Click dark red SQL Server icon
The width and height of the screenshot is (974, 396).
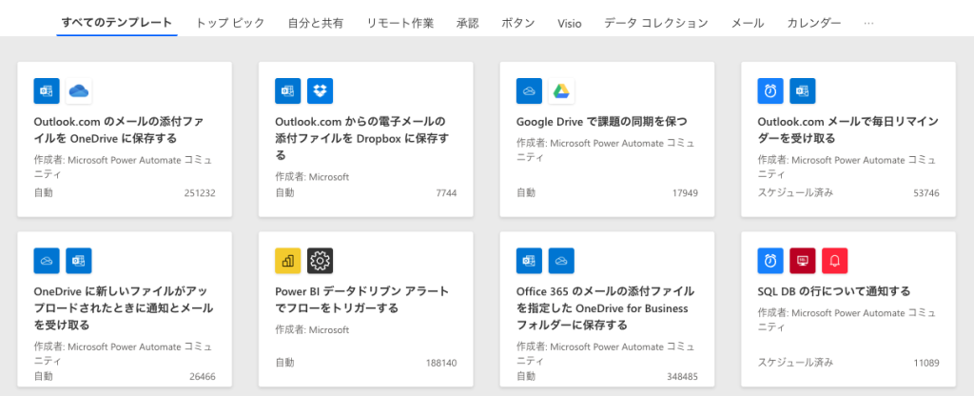tap(803, 261)
